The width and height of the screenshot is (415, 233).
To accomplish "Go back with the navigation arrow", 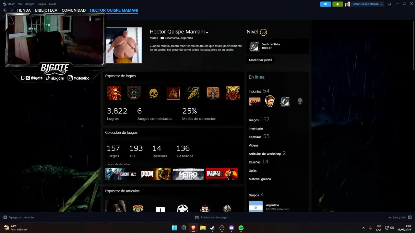I will coord(5,10).
